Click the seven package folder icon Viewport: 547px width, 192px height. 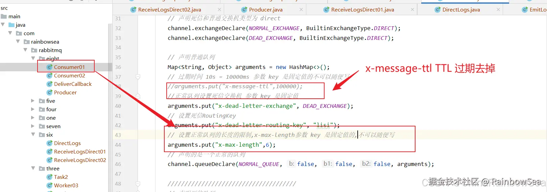pos(42,126)
